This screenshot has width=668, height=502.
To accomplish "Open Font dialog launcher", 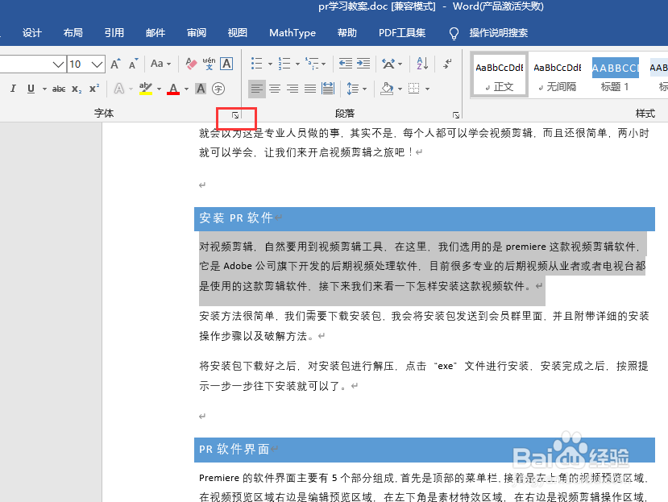I will [x=235, y=115].
